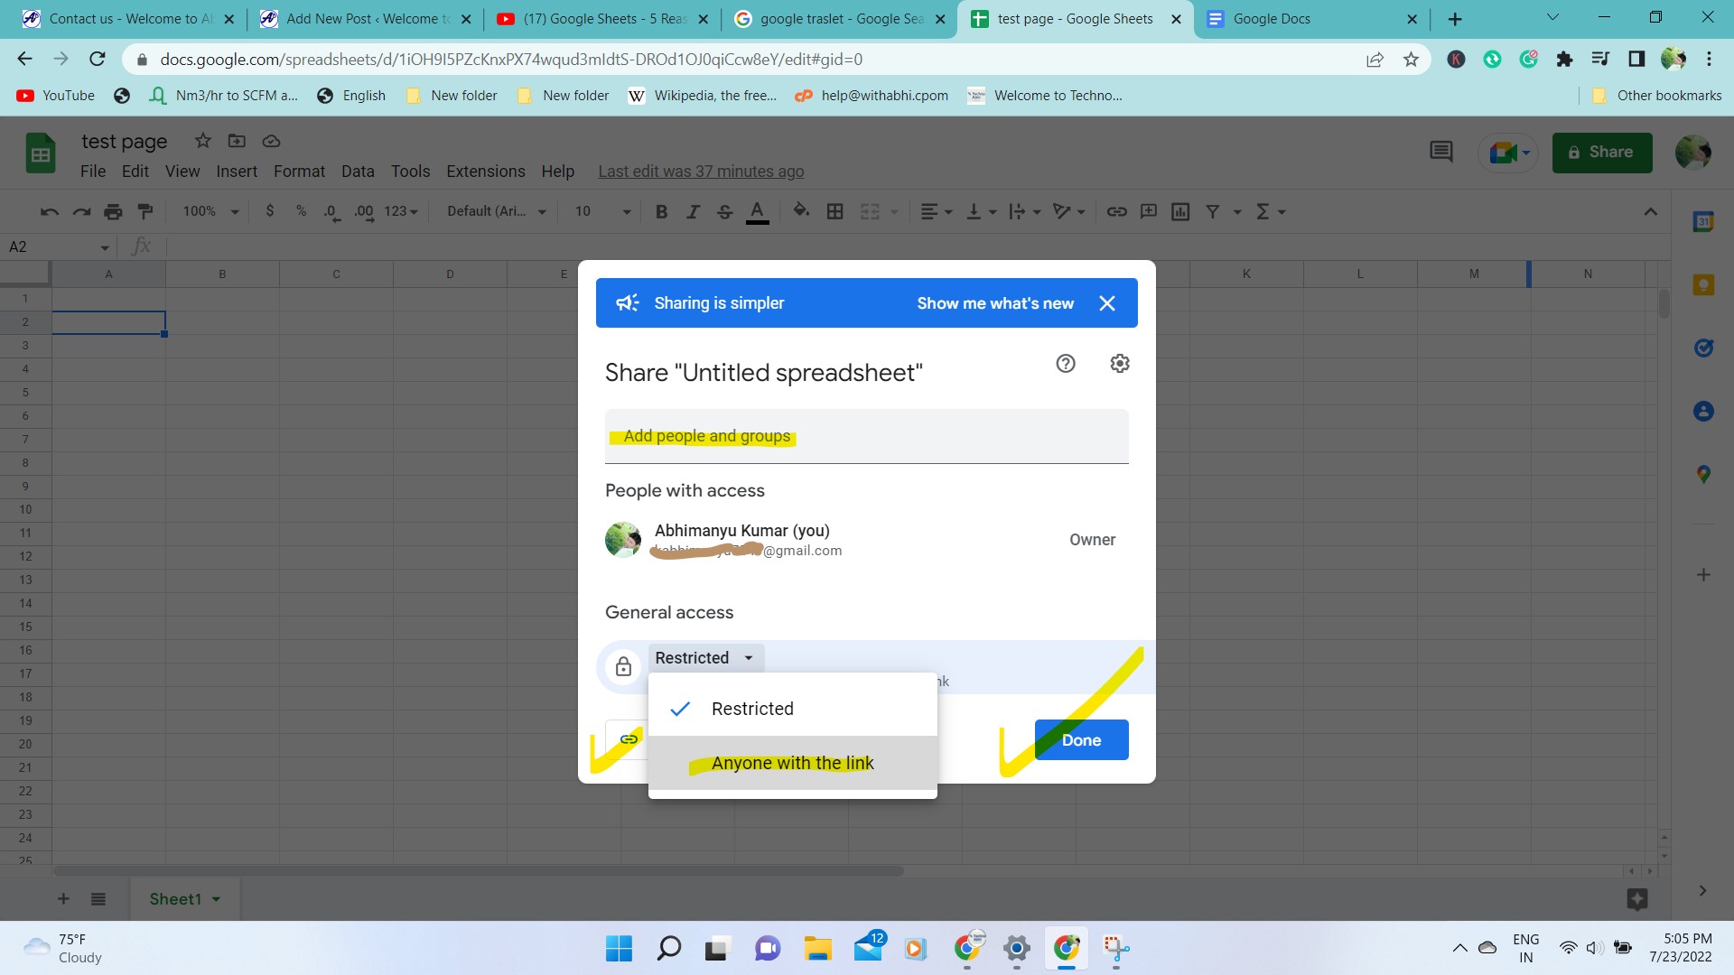Open the Extensions menu

click(x=485, y=171)
